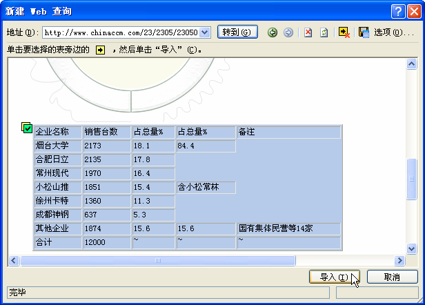
Task: Click the 烟台大学 table cell
Action: point(57,146)
